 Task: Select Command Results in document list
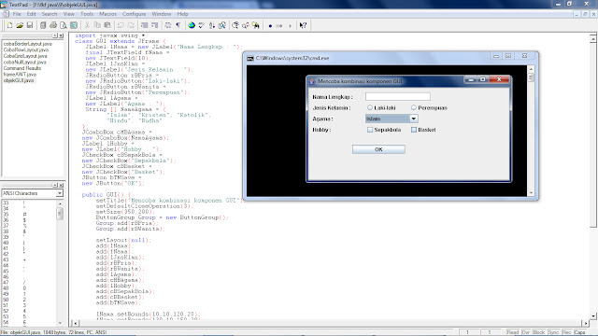(x=22, y=68)
